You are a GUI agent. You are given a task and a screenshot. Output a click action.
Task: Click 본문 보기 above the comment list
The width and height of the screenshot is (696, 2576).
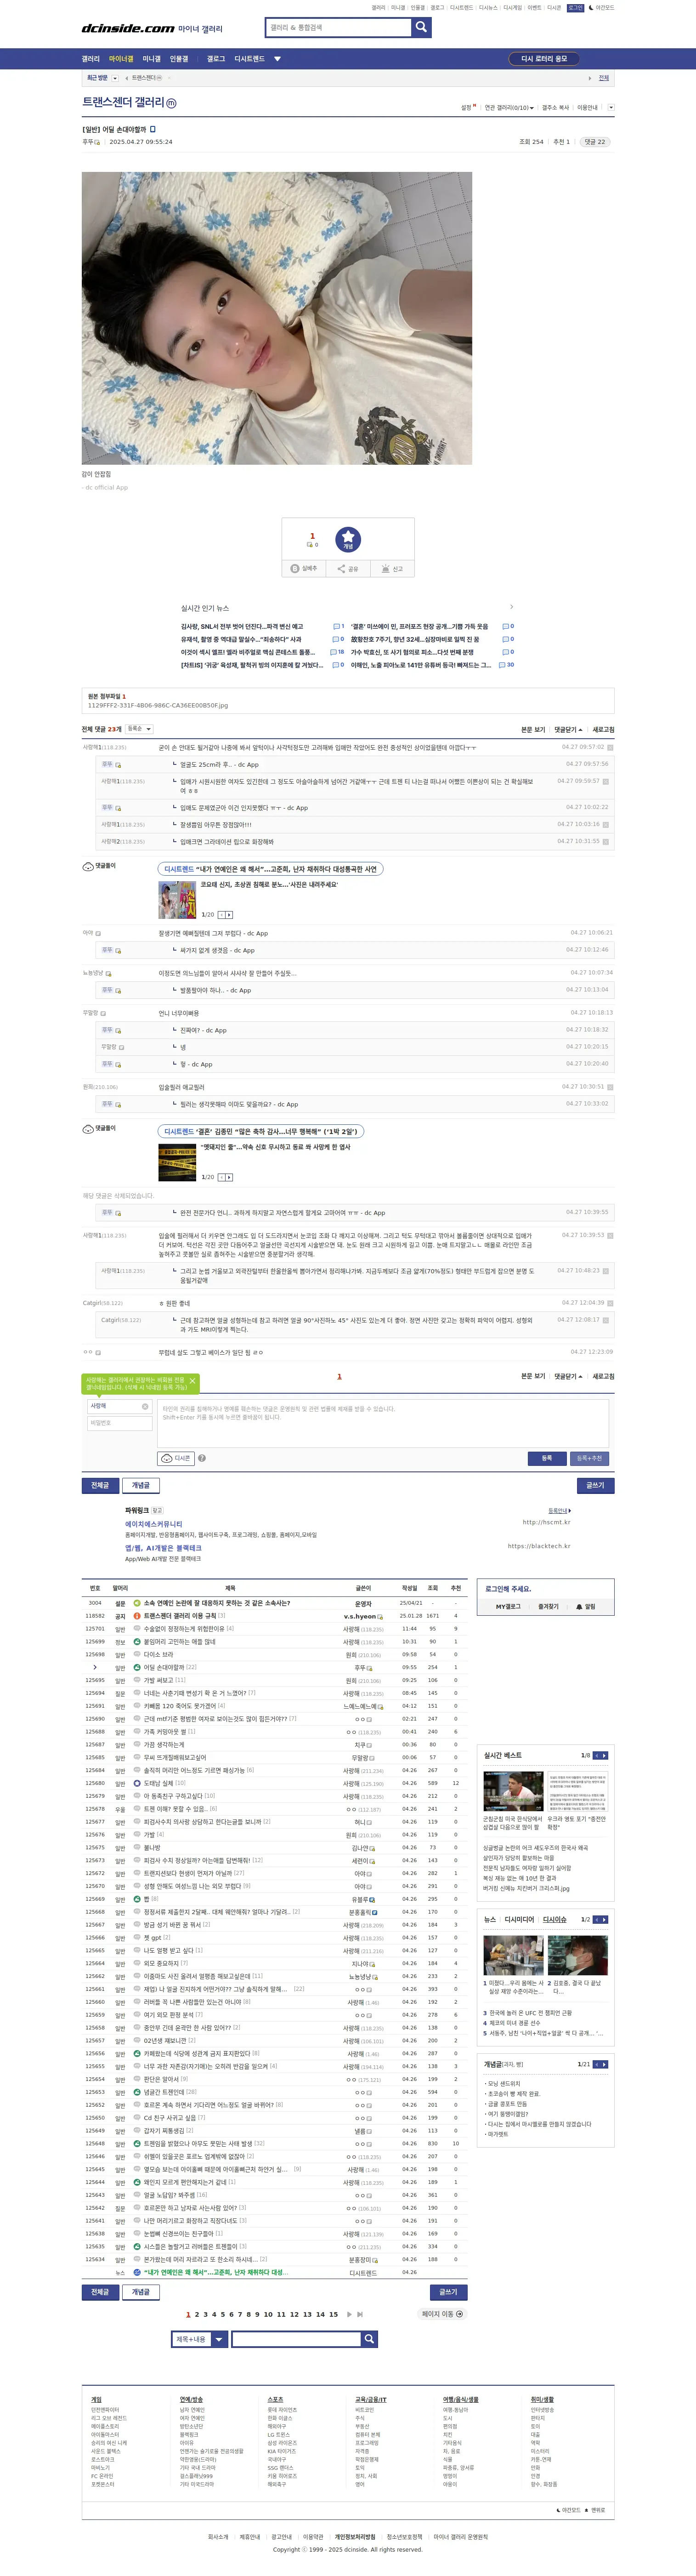(x=533, y=730)
